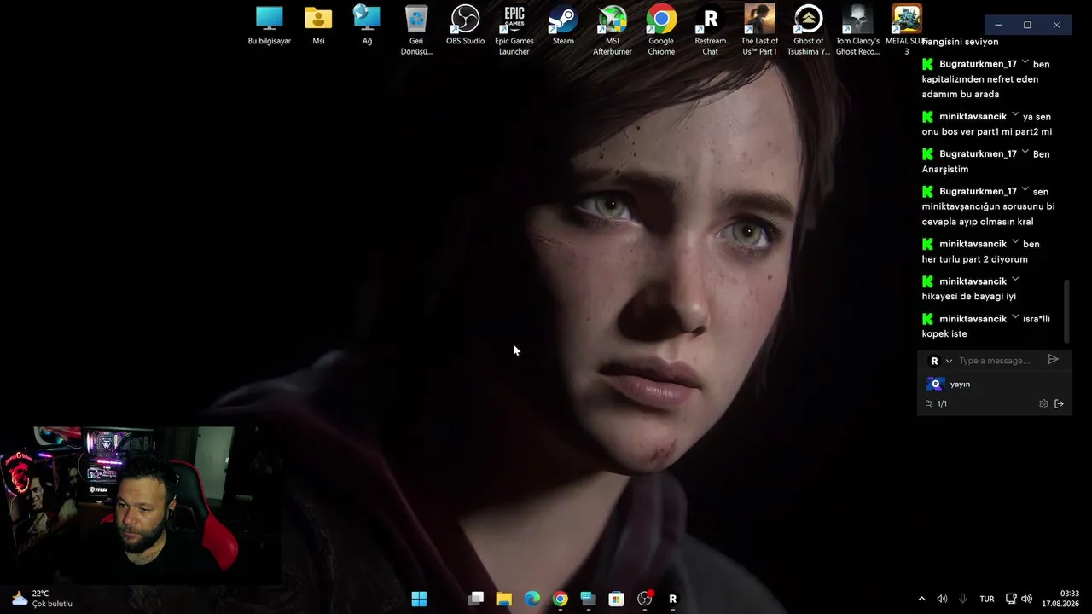This screenshot has width=1092, height=614.
Task: Open the Bu bilgisayar desktop icon
Action: (269, 26)
